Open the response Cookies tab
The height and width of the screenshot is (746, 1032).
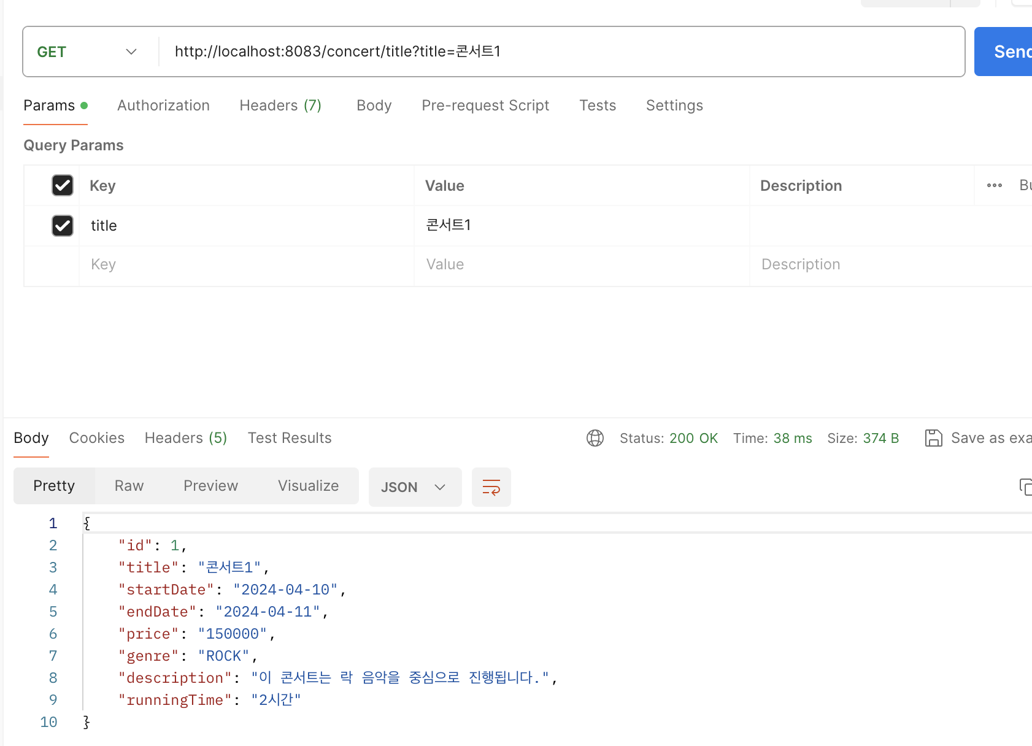[97, 438]
